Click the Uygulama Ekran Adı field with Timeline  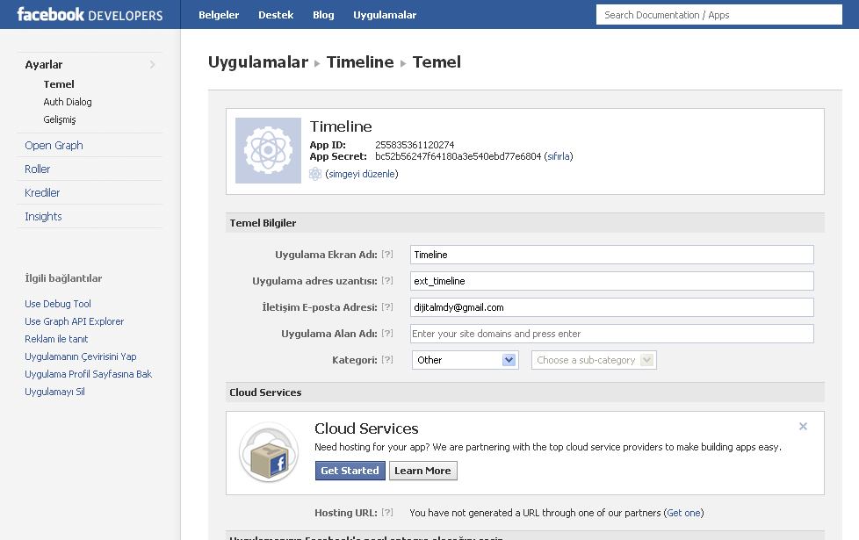pos(612,255)
